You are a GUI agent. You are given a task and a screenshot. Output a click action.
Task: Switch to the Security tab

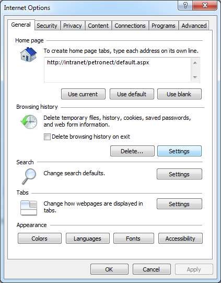[47, 26]
